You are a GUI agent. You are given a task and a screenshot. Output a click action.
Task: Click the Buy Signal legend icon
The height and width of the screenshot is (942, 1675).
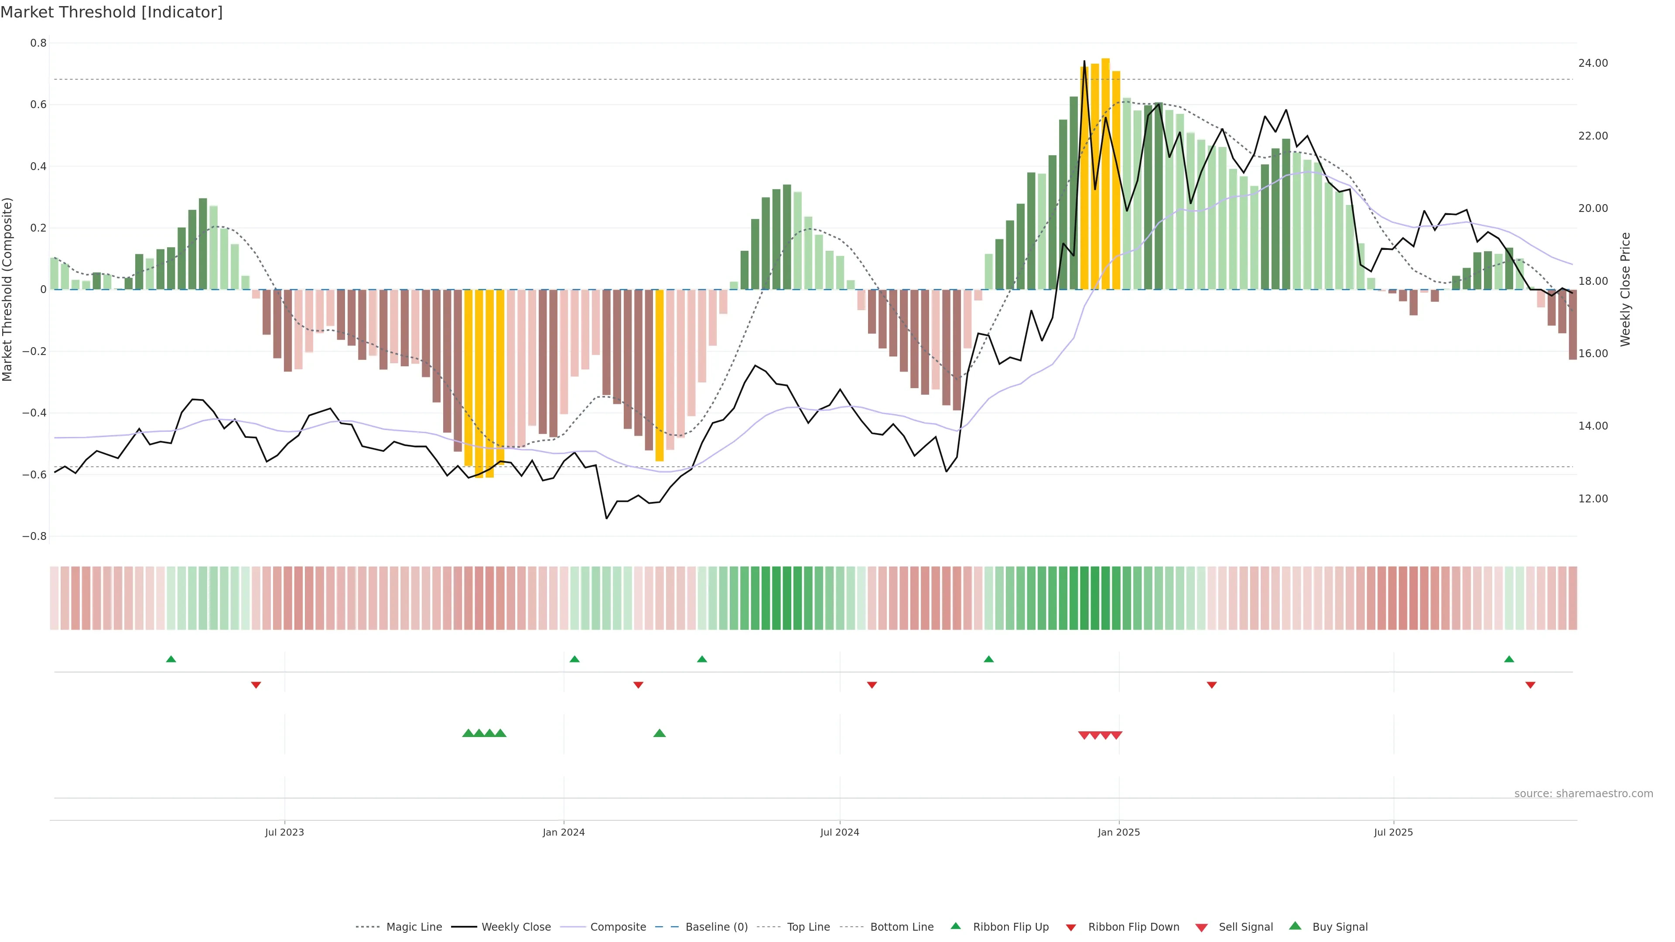[1295, 926]
